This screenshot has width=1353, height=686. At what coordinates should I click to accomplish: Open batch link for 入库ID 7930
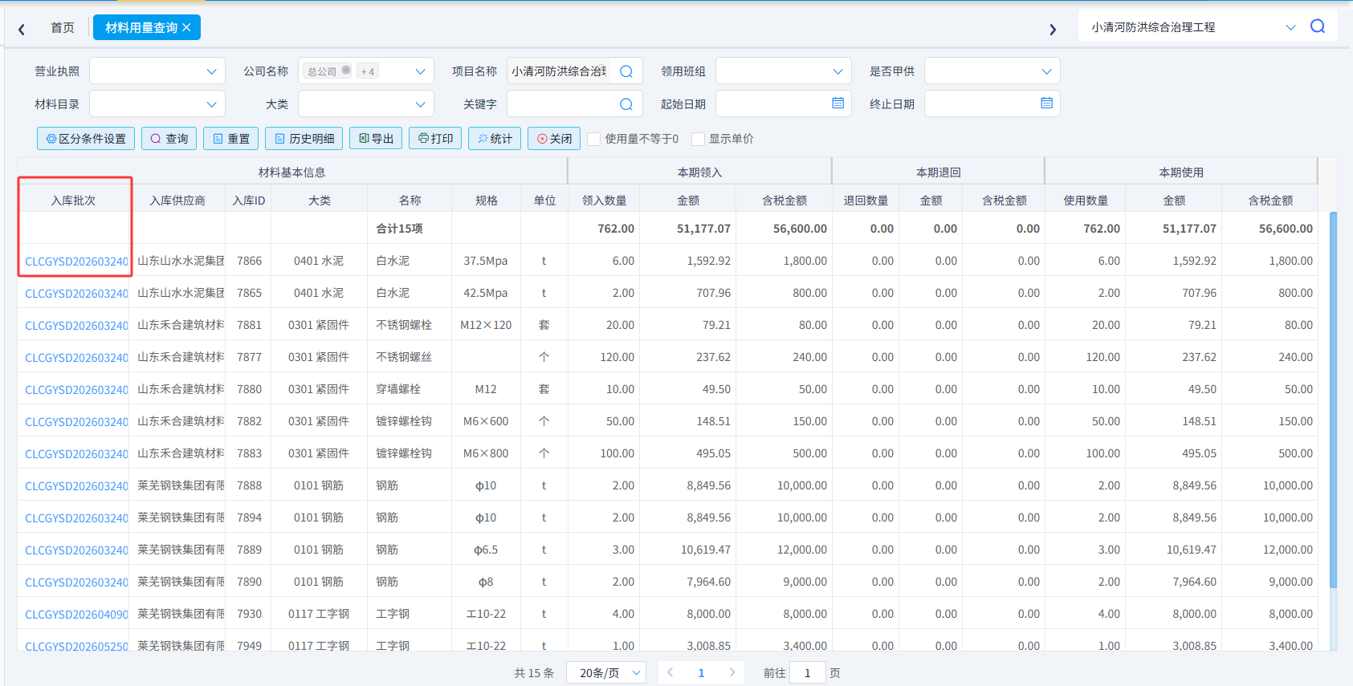pos(76,615)
